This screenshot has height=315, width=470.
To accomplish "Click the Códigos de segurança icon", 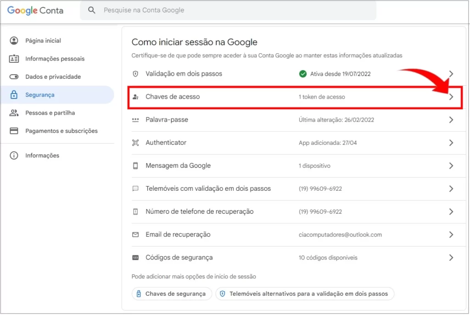I will (135, 258).
